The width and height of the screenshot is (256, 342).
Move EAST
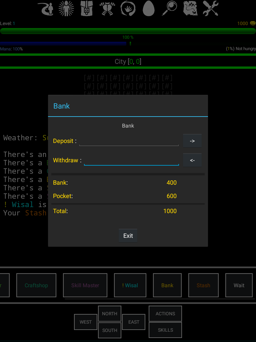point(134,322)
